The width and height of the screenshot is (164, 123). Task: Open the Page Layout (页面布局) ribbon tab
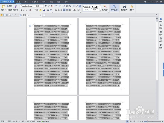(35, 2)
